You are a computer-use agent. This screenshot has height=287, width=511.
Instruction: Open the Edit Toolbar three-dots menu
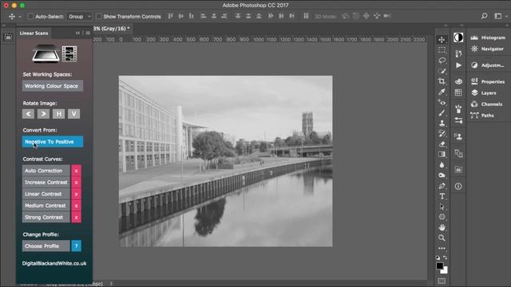point(442,248)
